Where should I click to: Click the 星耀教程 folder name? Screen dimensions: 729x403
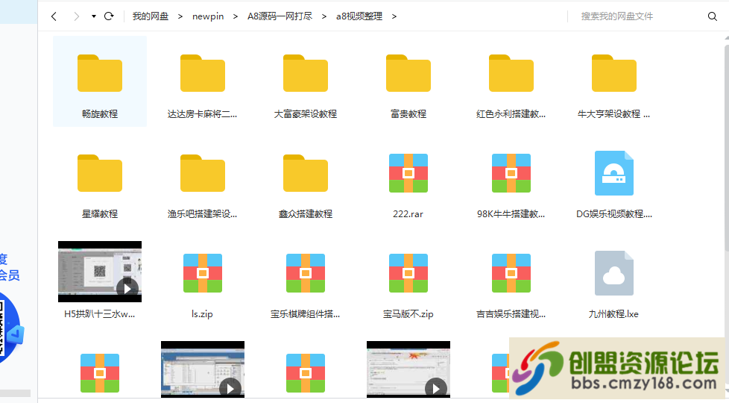pyautogui.click(x=100, y=214)
